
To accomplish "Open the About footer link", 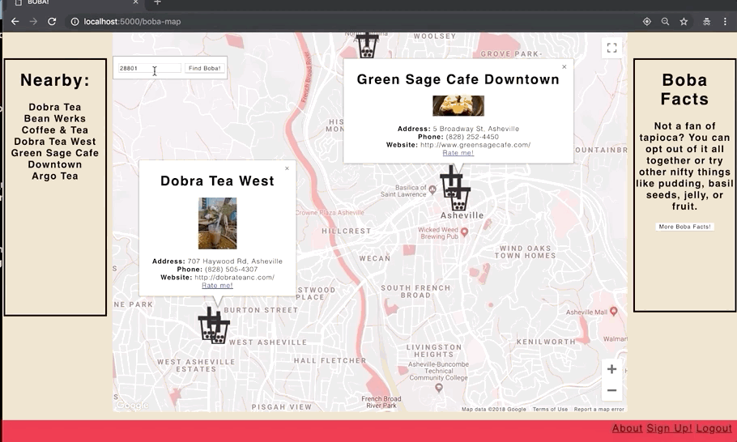I will pos(627,428).
